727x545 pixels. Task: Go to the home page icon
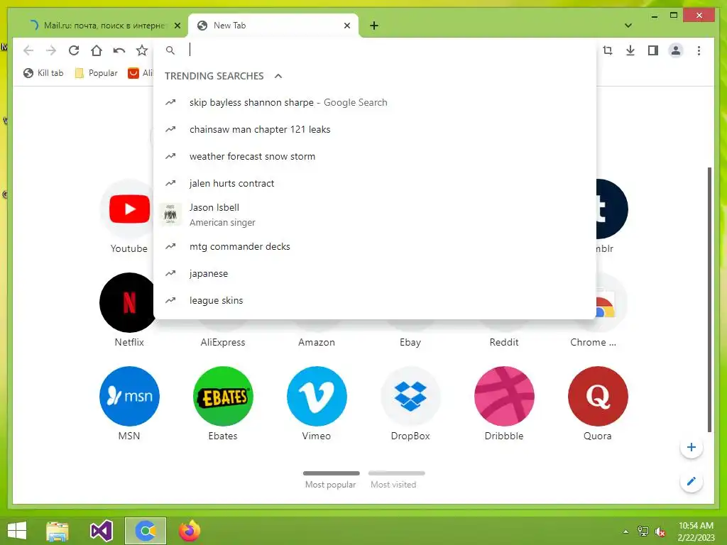point(97,50)
